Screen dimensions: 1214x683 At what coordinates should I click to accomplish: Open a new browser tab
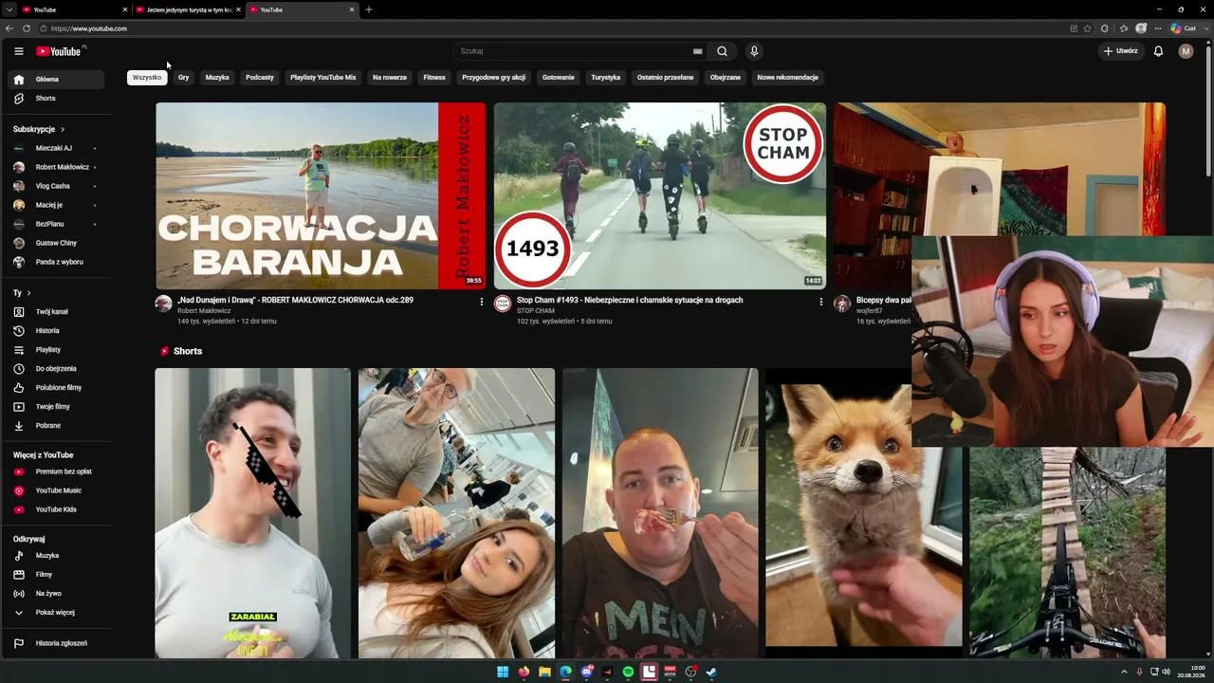369,9
